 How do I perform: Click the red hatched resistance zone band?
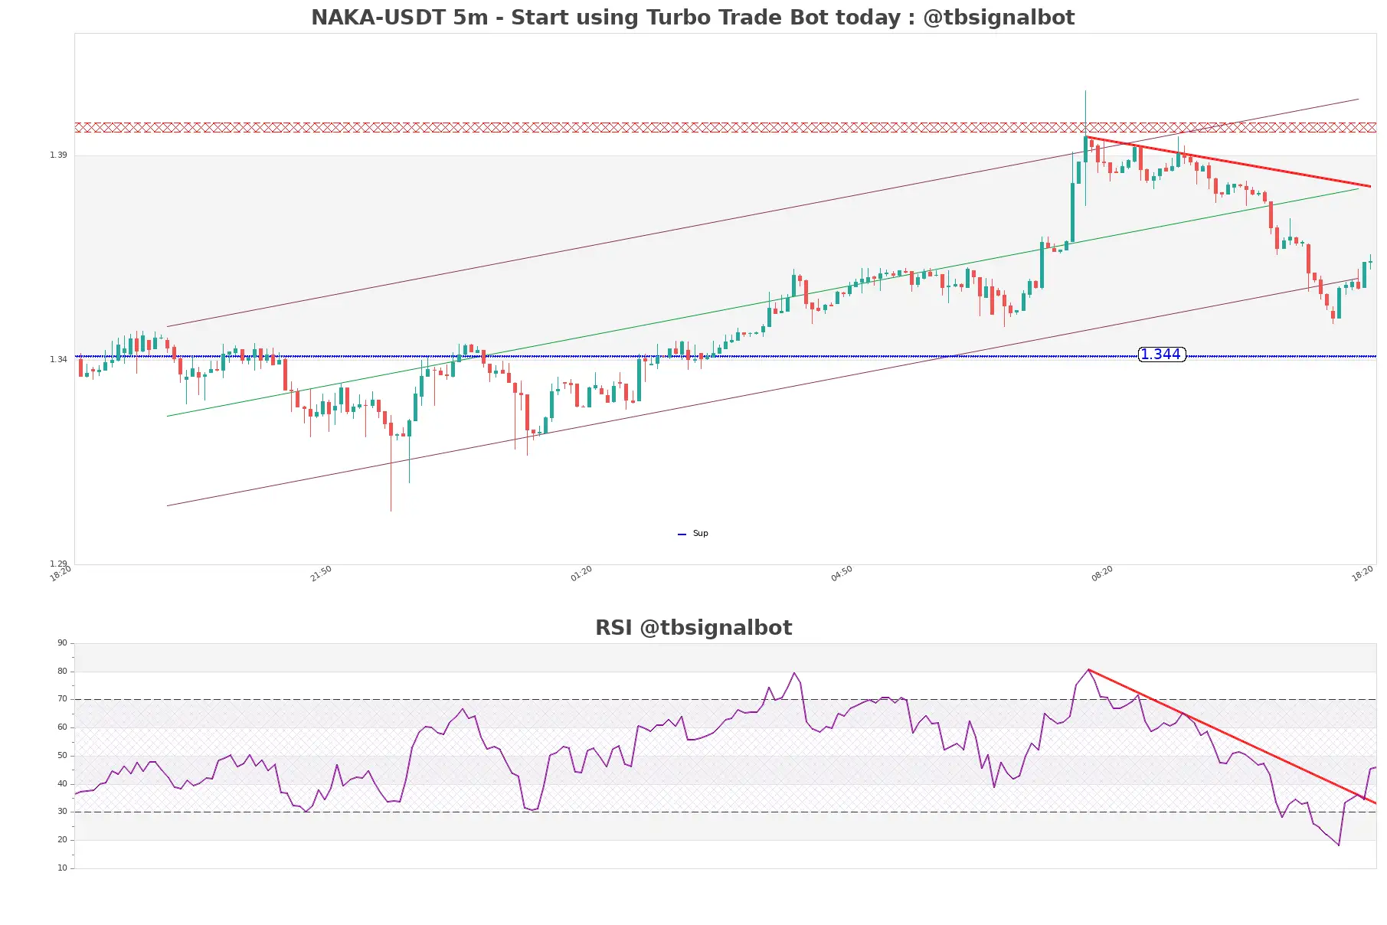725,127
